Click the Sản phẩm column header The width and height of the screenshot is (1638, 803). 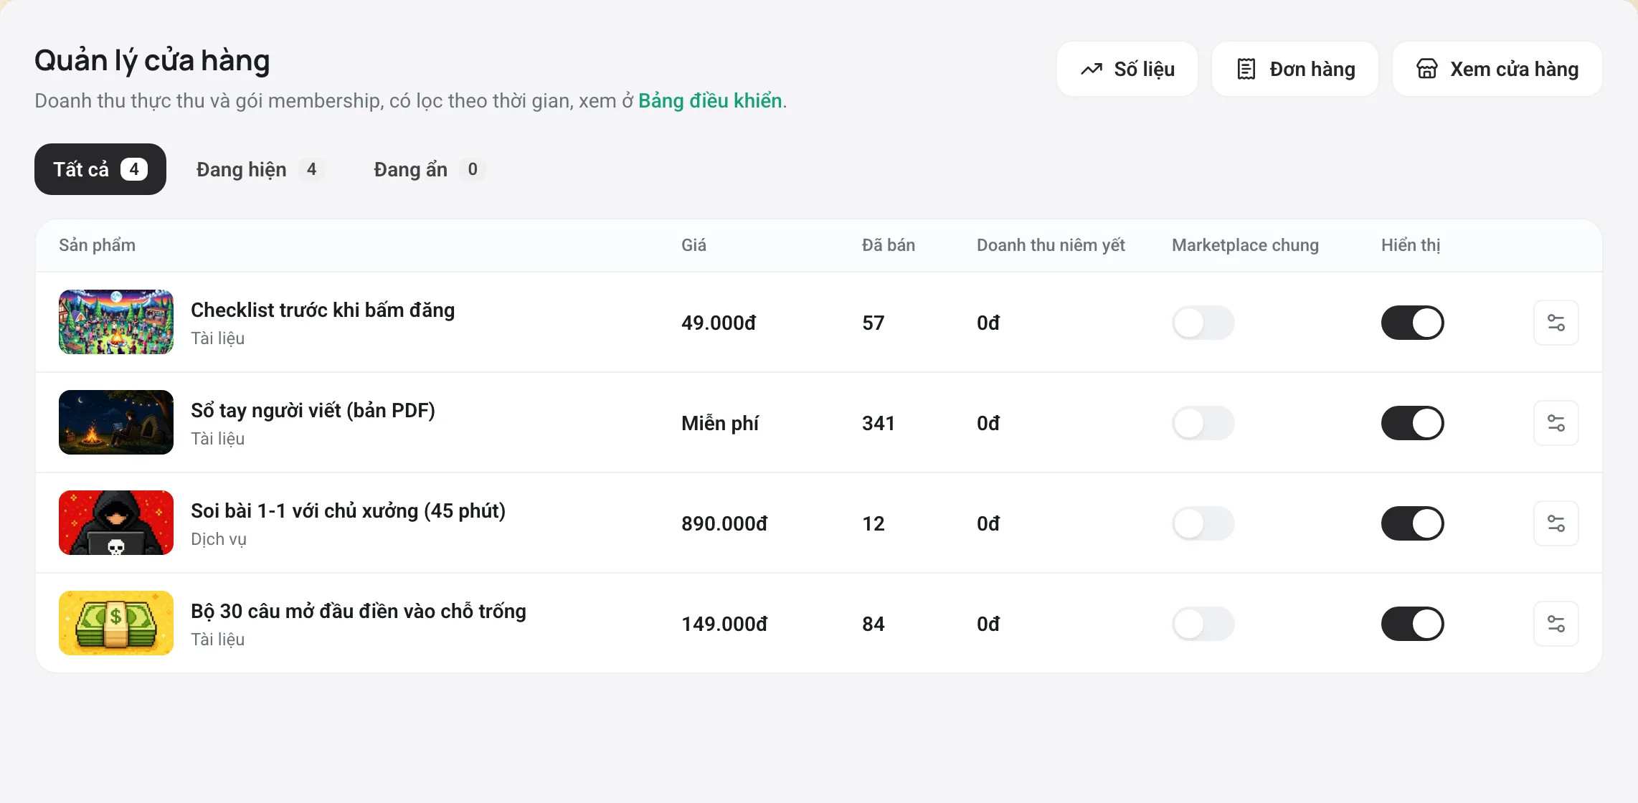97,245
